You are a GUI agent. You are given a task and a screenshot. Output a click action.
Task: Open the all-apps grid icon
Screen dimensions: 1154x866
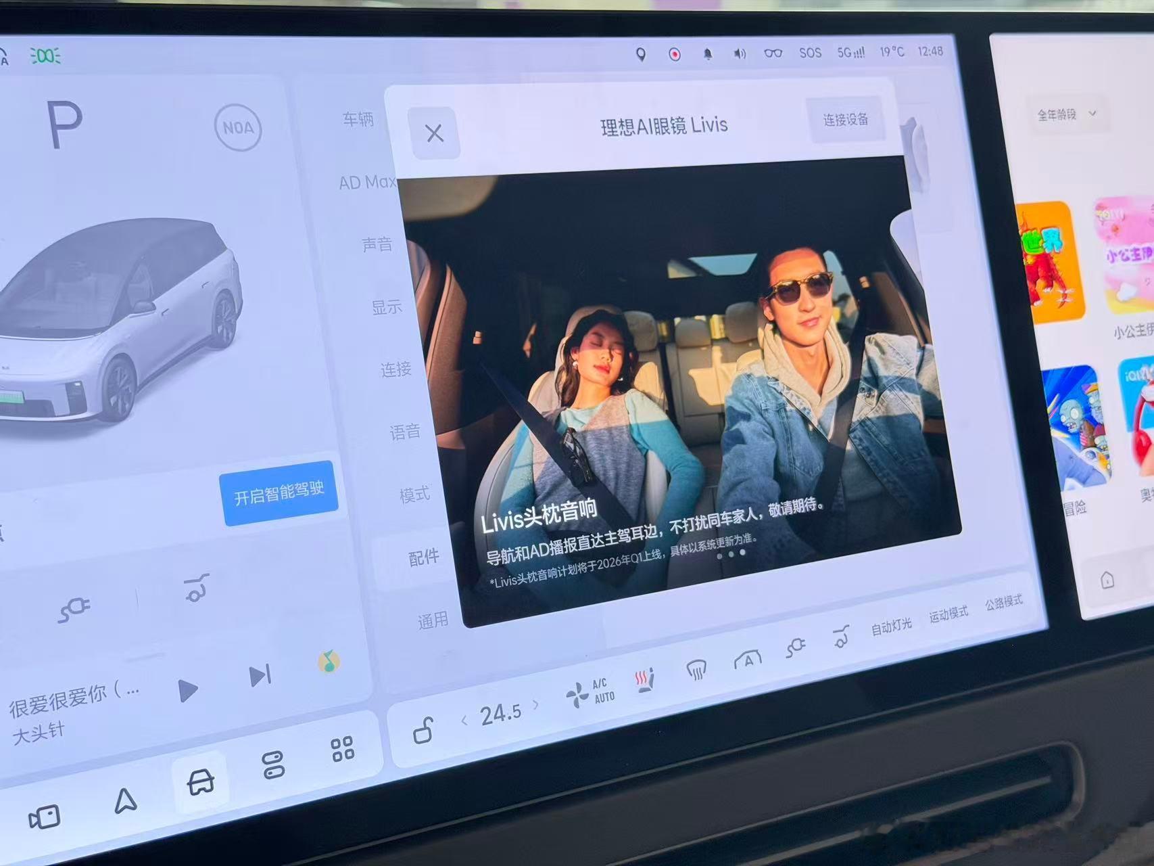342,749
